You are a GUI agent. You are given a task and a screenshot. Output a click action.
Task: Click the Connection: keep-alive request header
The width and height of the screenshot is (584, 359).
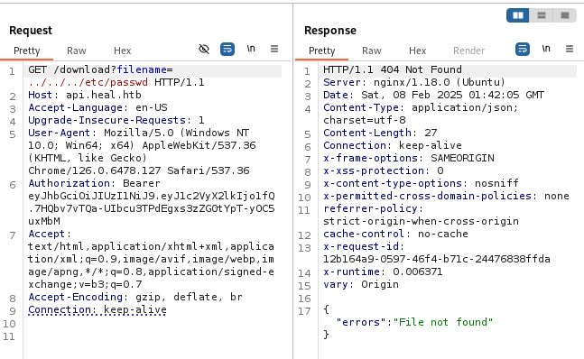point(97,309)
